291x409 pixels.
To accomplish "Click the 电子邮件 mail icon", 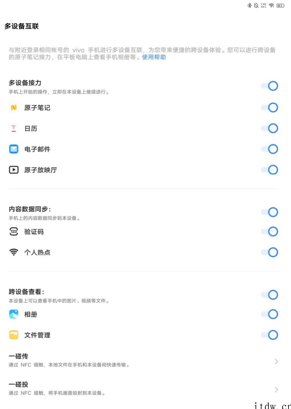I will pos(13,149).
